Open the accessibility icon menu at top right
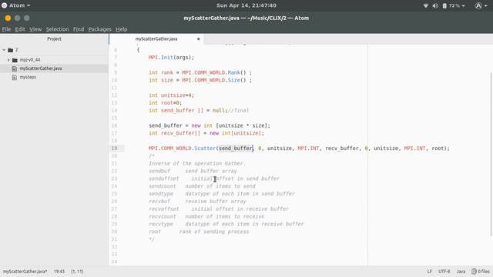 pyautogui.click(x=481, y=5)
